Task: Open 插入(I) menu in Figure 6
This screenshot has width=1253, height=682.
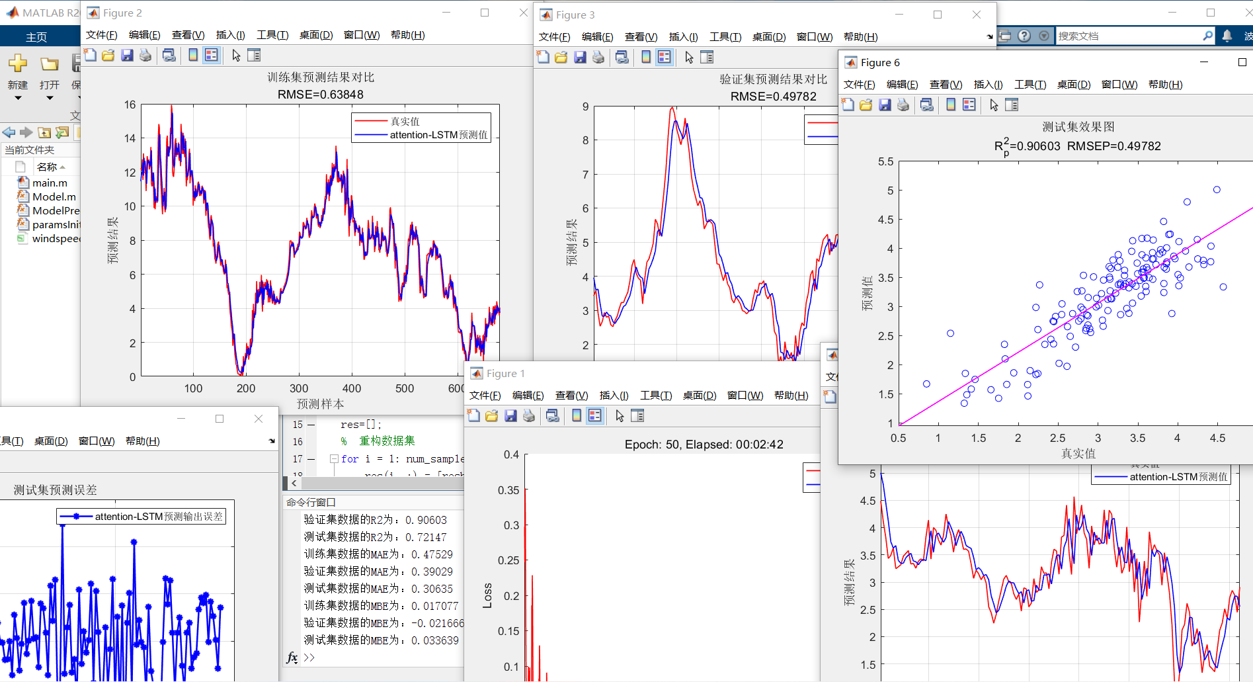Action: [989, 85]
